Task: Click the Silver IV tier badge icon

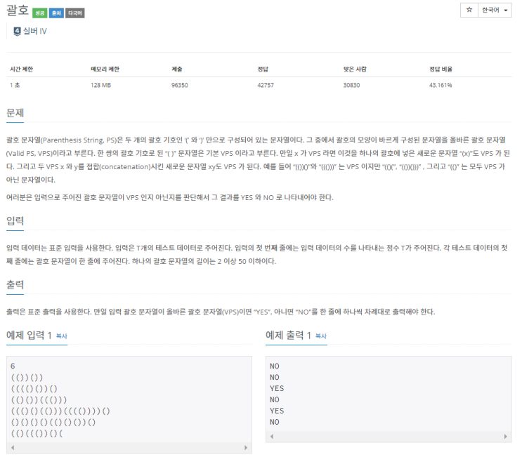Action: 17,32
